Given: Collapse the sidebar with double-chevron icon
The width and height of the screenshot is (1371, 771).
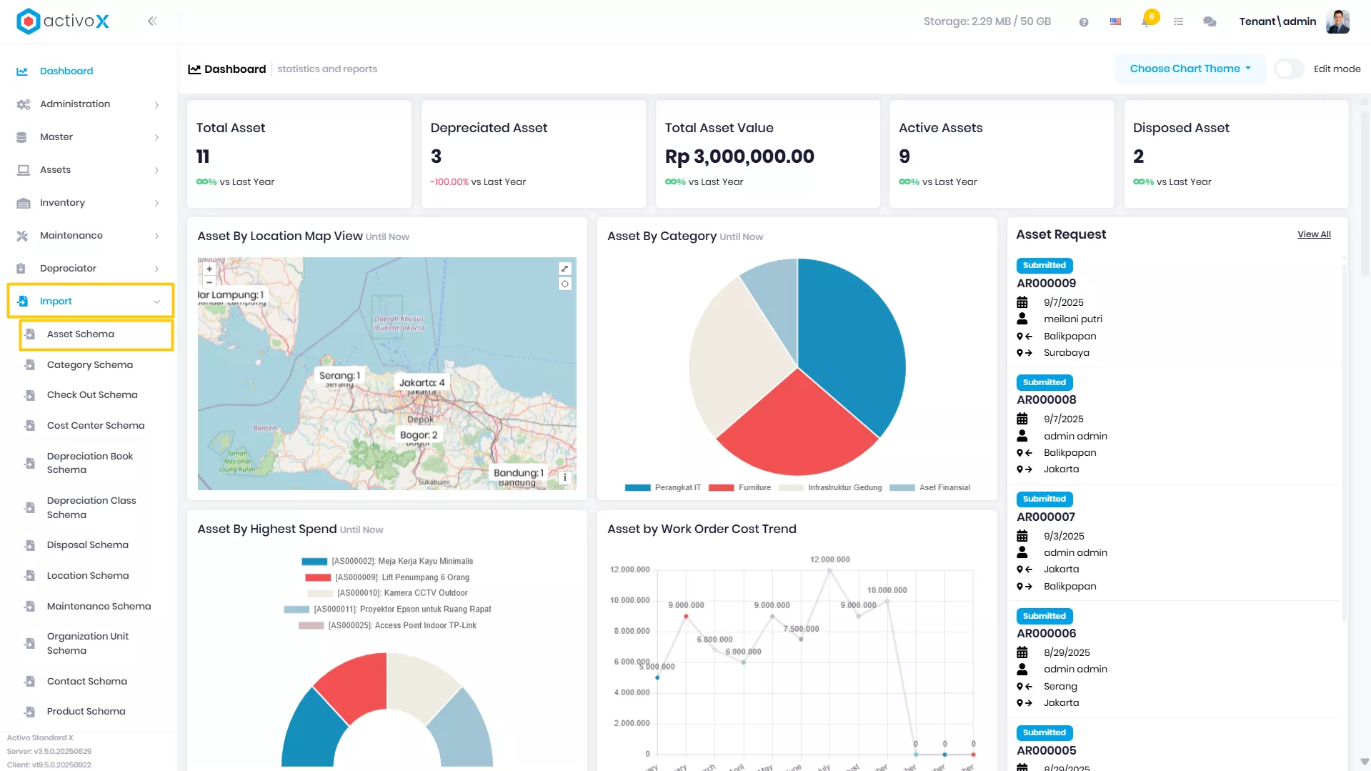Looking at the screenshot, I should coord(152,21).
